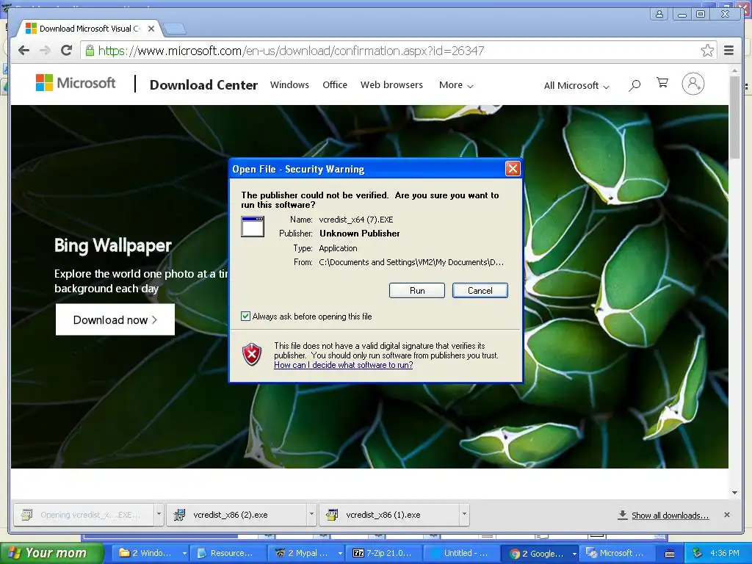Click the vertical scrollbar thumb
This screenshot has width=752, height=564.
[734, 117]
